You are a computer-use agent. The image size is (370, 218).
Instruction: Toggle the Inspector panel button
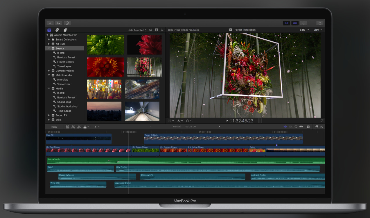click(x=303, y=23)
